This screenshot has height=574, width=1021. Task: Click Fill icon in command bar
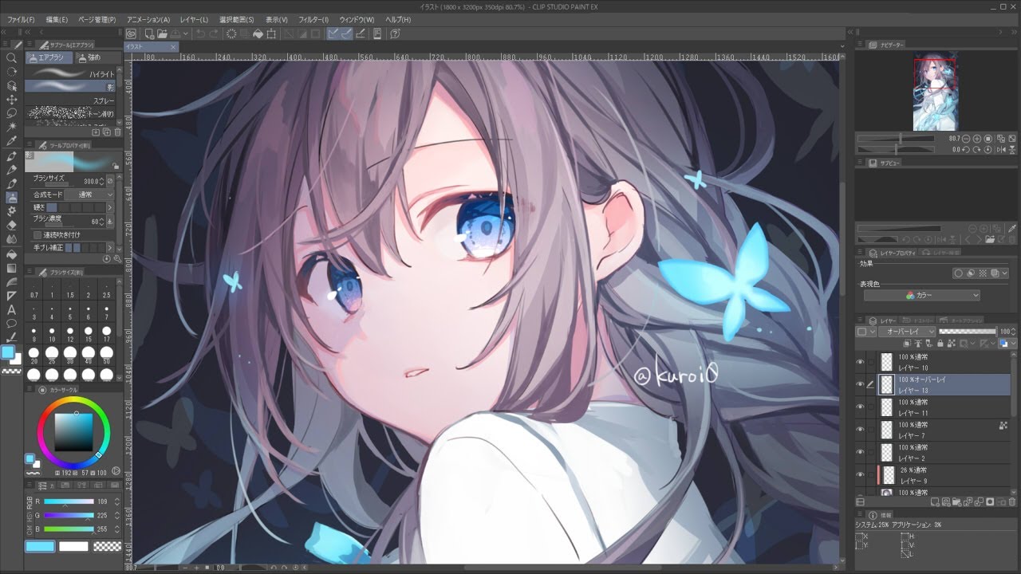258,33
